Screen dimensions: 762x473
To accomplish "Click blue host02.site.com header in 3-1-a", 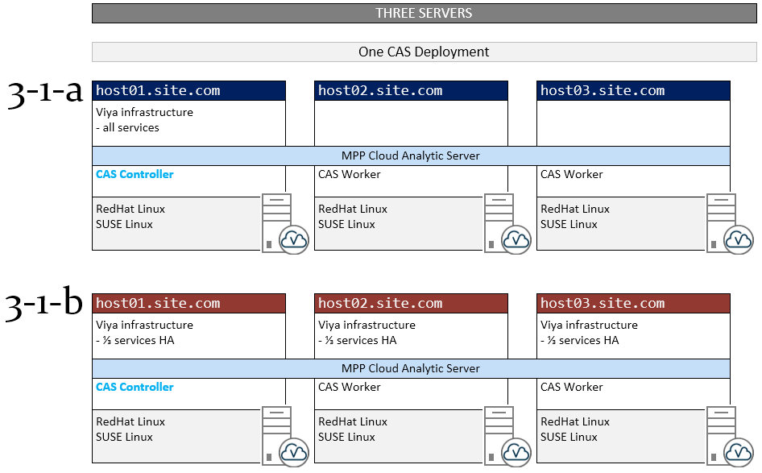I will [x=411, y=90].
